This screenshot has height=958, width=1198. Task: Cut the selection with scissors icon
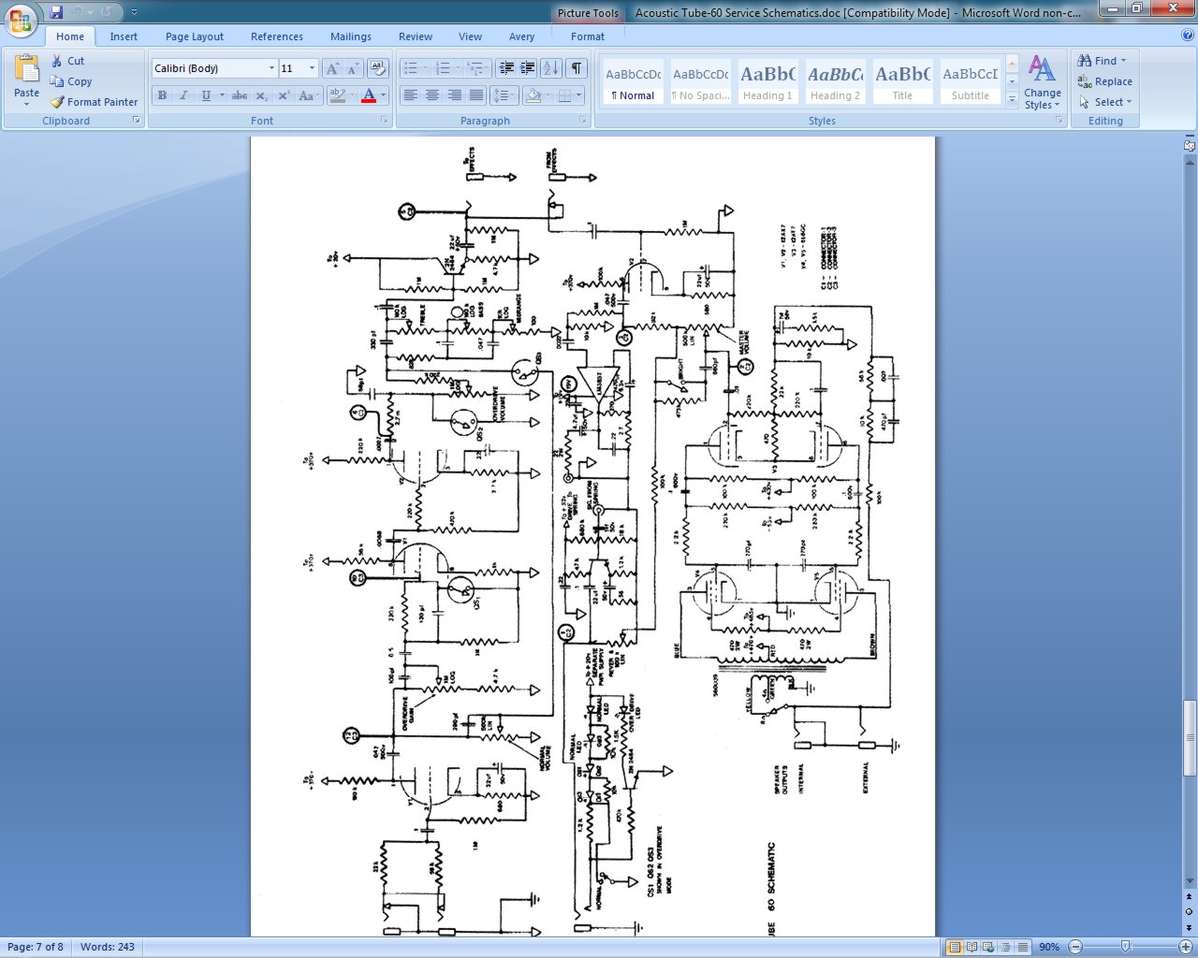click(67, 61)
